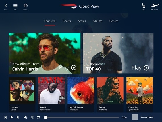
Task: Open the hamburger Menu
Action: tap(15, 5)
